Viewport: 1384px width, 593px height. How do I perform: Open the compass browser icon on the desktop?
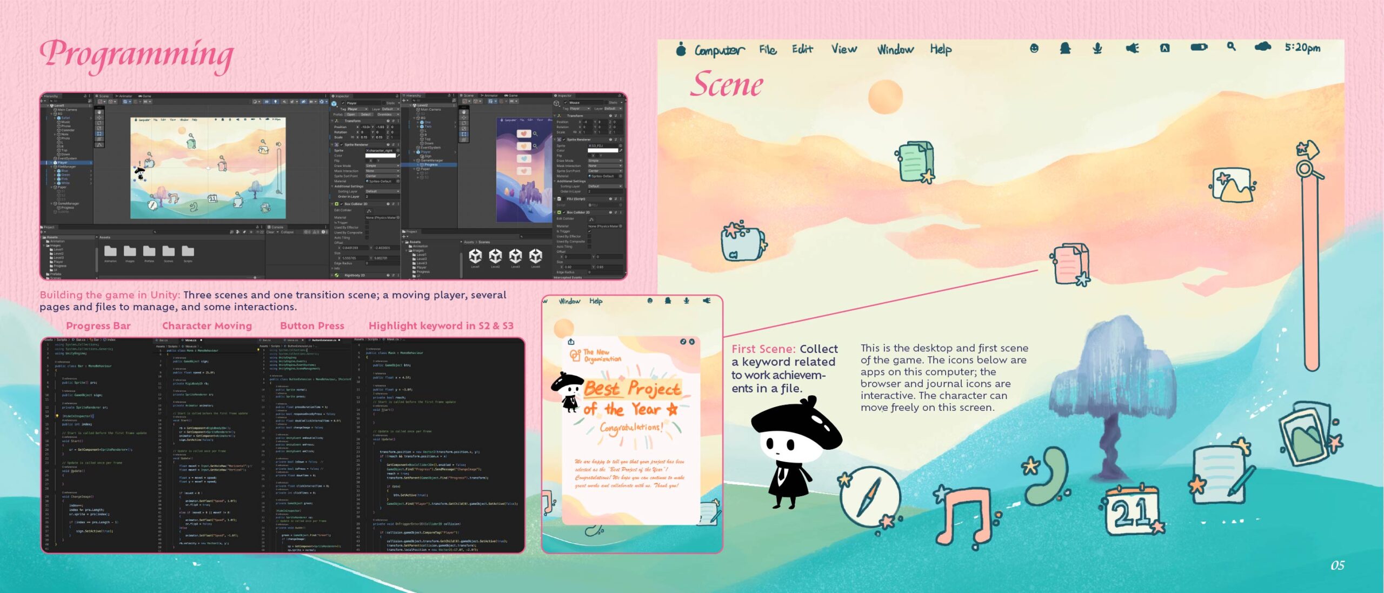(x=870, y=498)
